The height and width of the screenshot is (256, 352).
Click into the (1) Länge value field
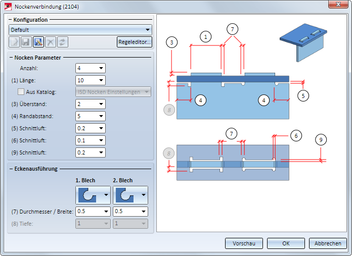tap(86, 80)
